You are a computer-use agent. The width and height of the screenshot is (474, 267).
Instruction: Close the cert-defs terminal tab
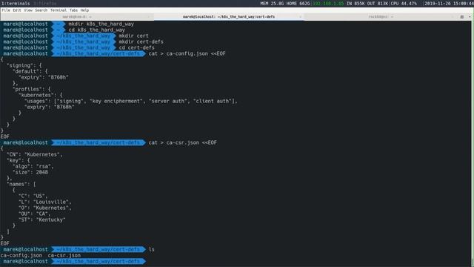[300, 16]
